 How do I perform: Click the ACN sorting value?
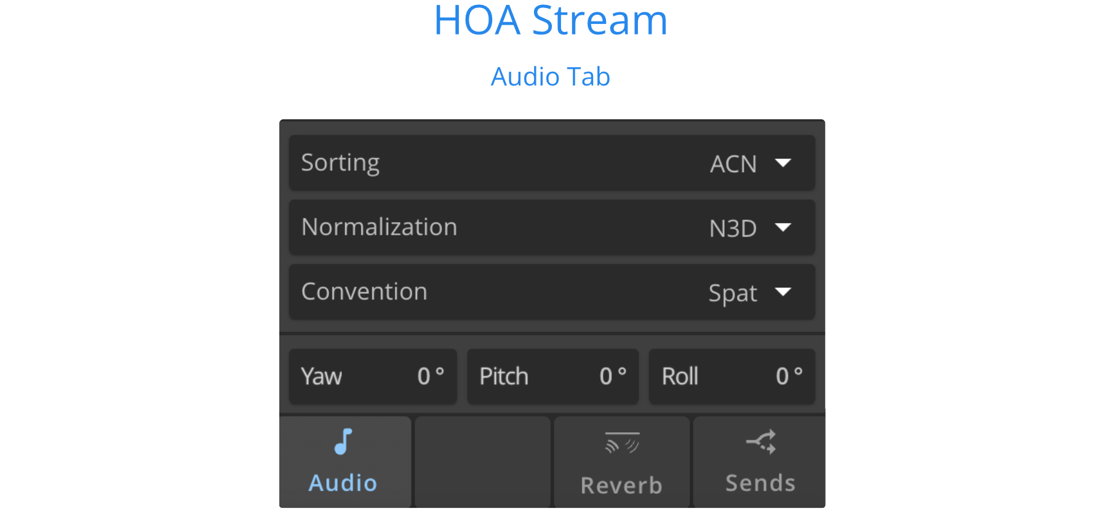coord(733,164)
